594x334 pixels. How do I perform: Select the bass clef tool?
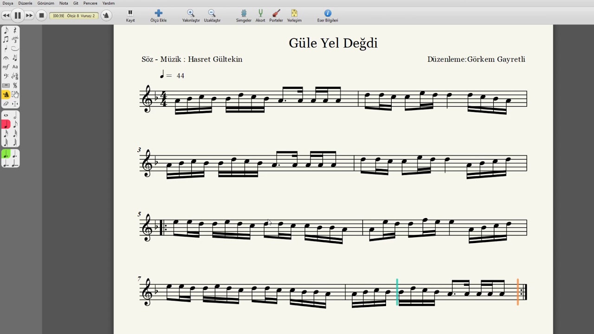click(6, 76)
